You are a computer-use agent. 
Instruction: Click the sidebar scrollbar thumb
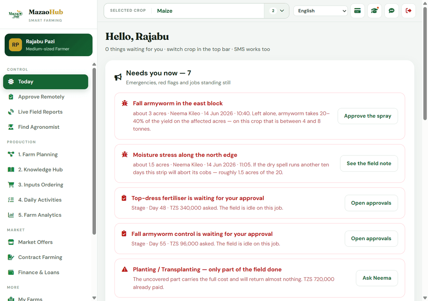[94, 151]
